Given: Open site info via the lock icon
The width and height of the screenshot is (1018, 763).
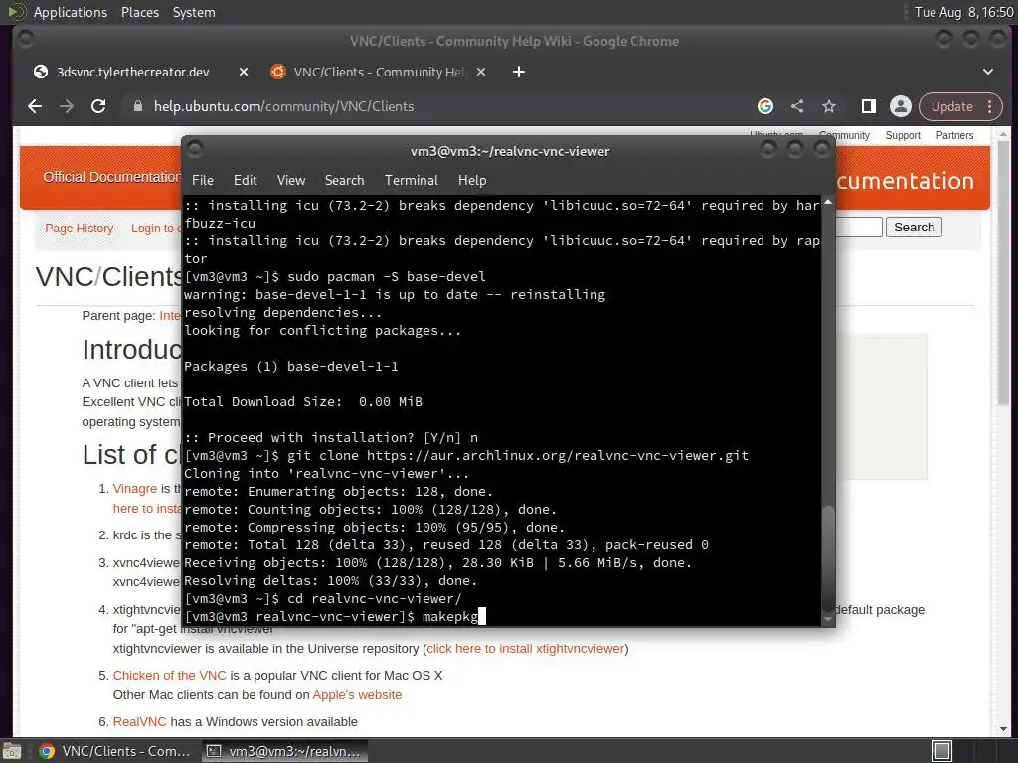Looking at the screenshot, I should (137, 106).
